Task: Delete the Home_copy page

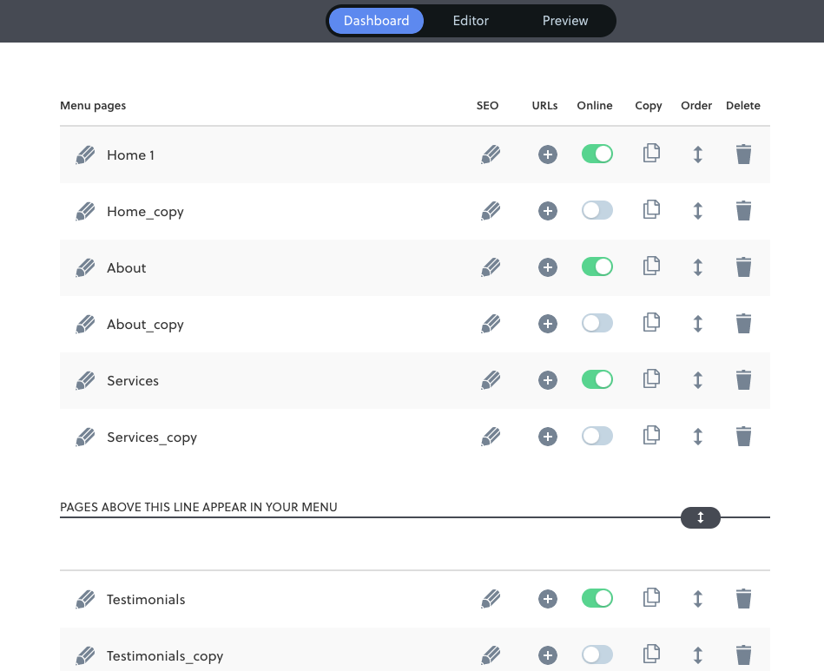Action: (x=743, y=211)
